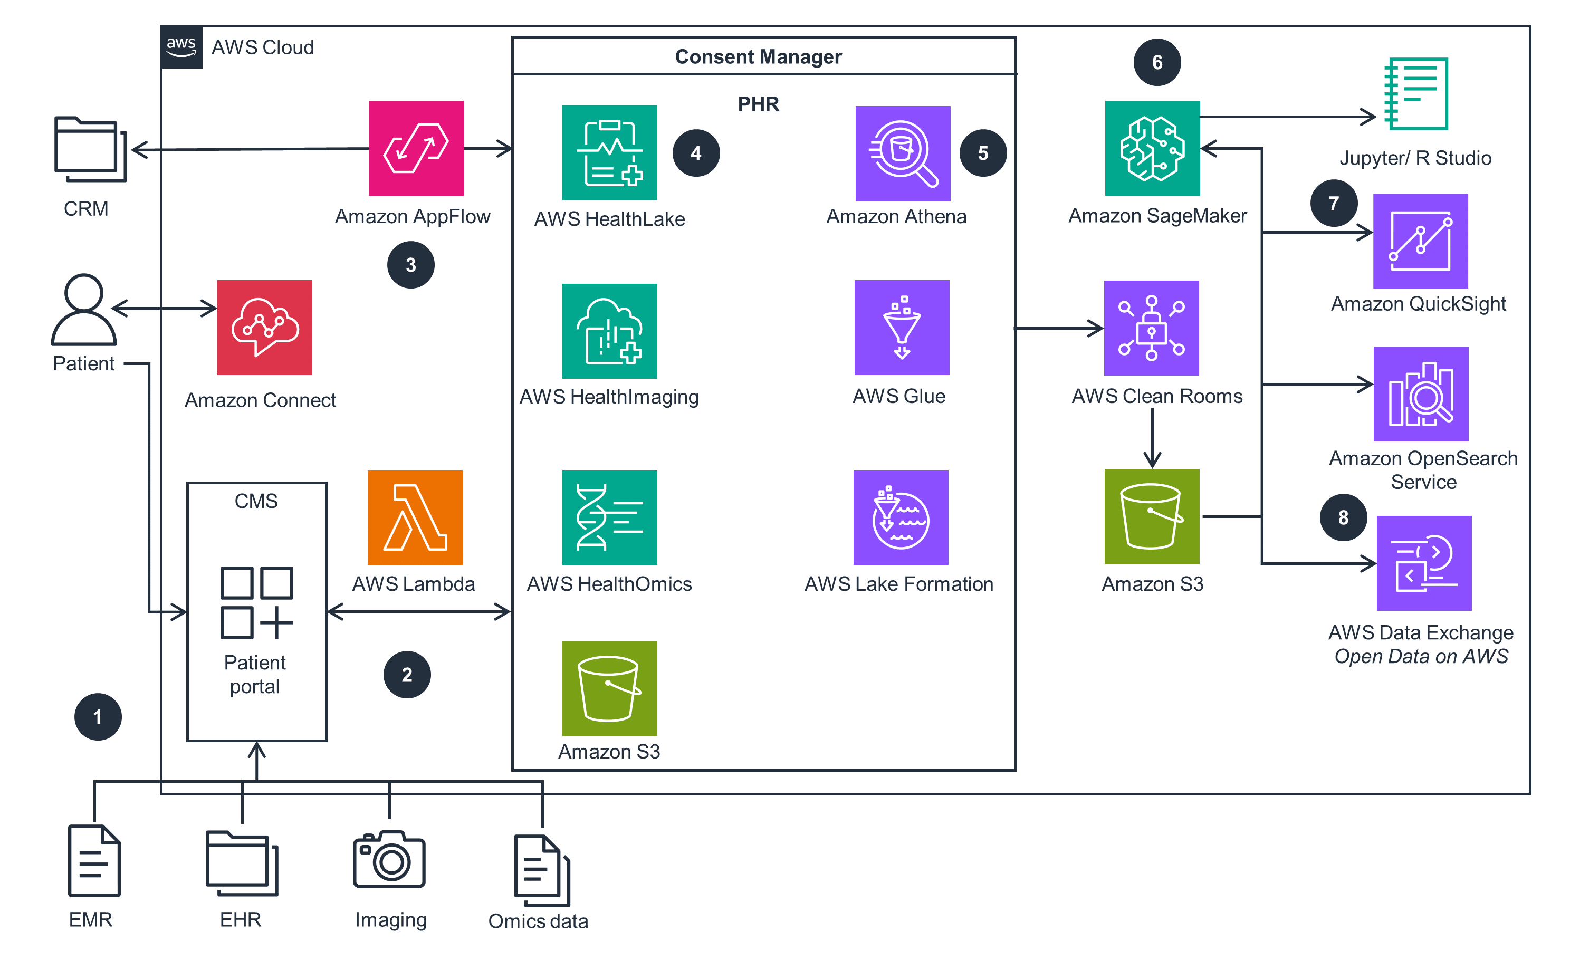The height and width of the screenshot is (960, 1570).
Task: Click the Amazon AppFlow icon
Action: click(x=416, y=148)
